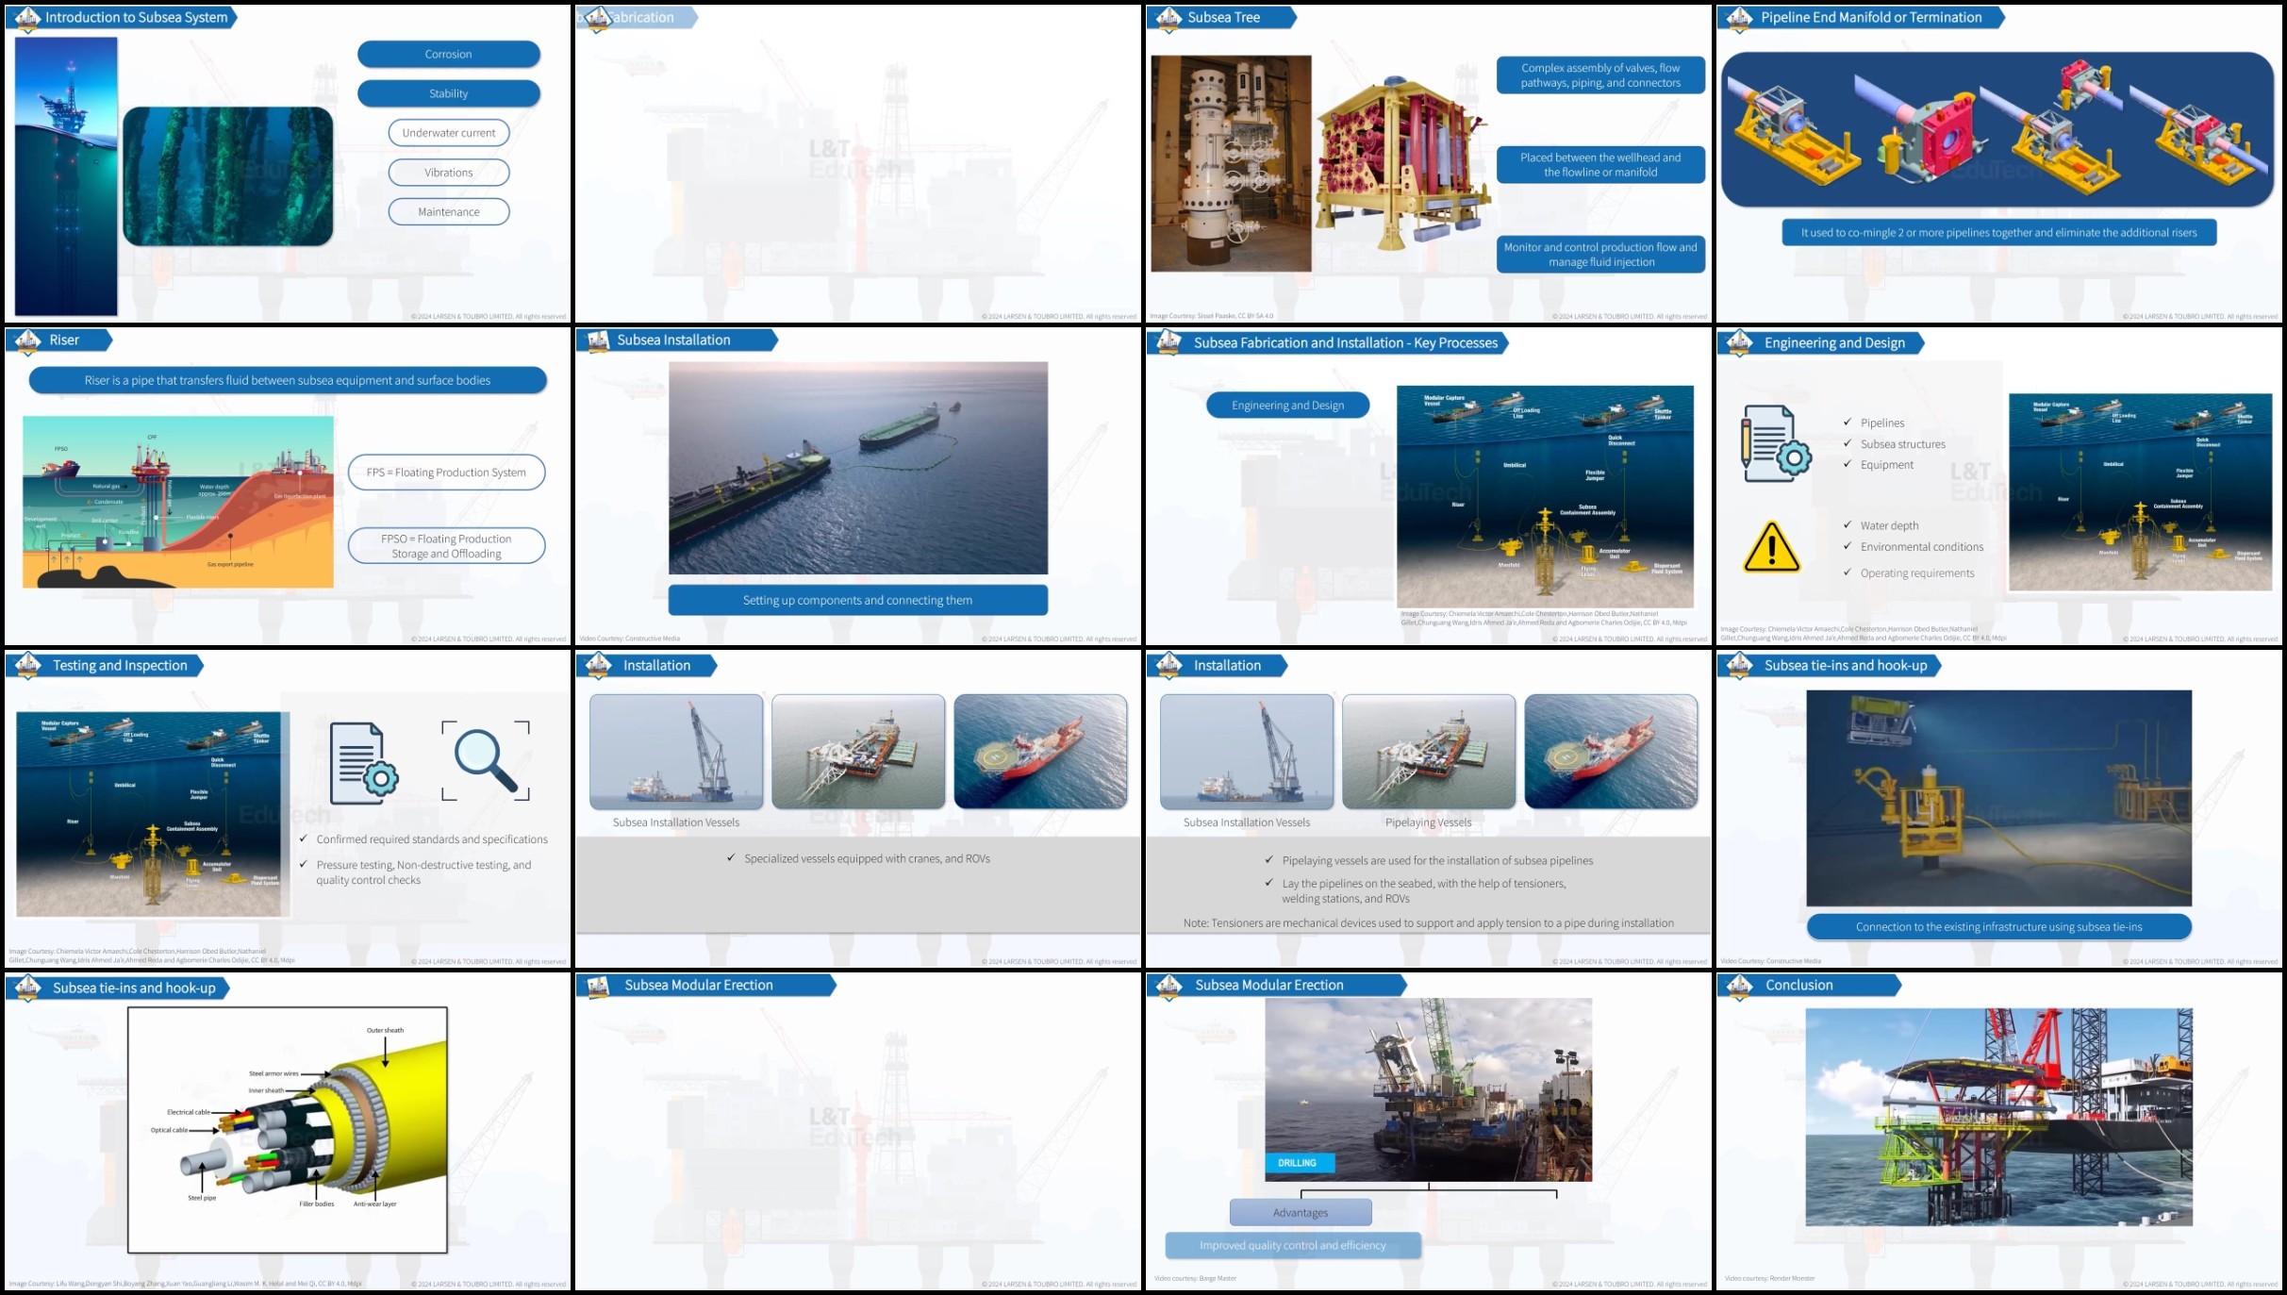Screen dimensions: 2287x1295
Task: Click the 'Pipelaying Vessels' label
Action: pyautogui.click(x=1428, y=822)
